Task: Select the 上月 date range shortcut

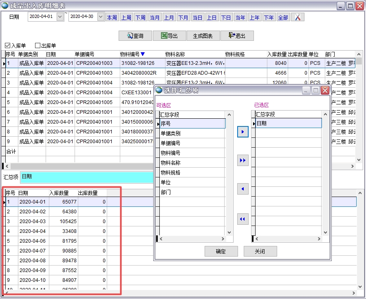Action: tap(169, 17)
